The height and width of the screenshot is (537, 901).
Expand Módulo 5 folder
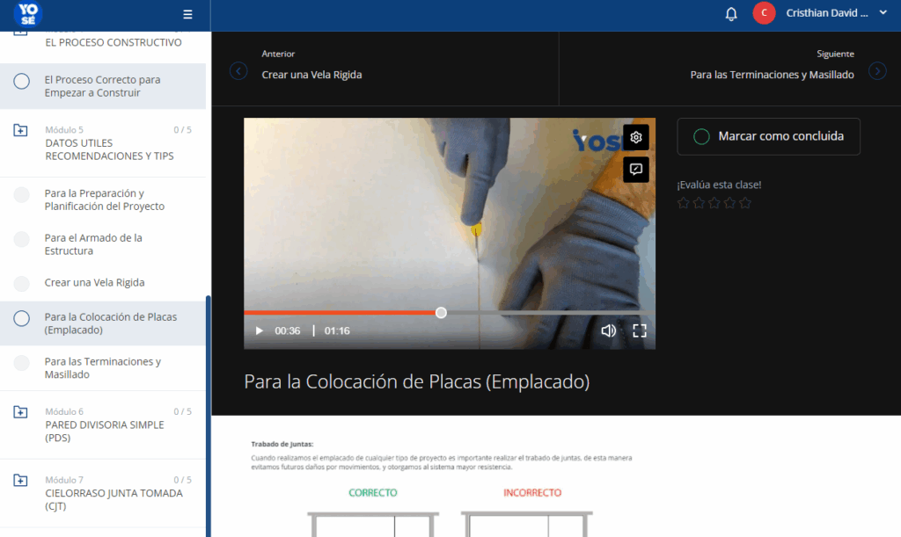click(20, 130)
